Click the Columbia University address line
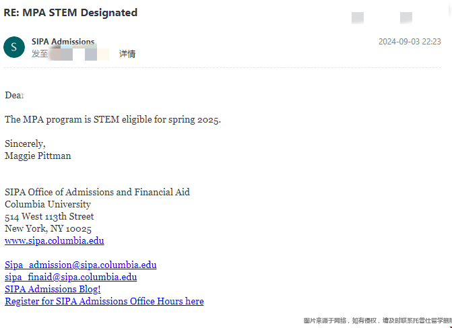 tap(48, 204)
